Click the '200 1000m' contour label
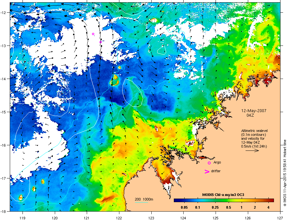287x221 pixels. (144, 199)
